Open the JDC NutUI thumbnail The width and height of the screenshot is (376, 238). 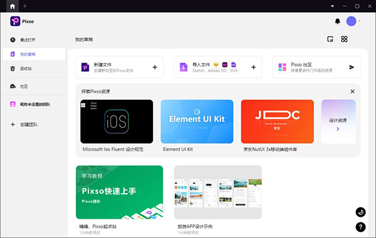(x=277, y=121)
